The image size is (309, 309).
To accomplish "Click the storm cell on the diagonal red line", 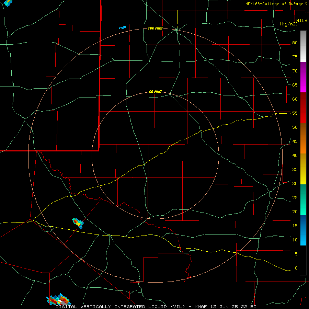I will click(x=78, y=223).
